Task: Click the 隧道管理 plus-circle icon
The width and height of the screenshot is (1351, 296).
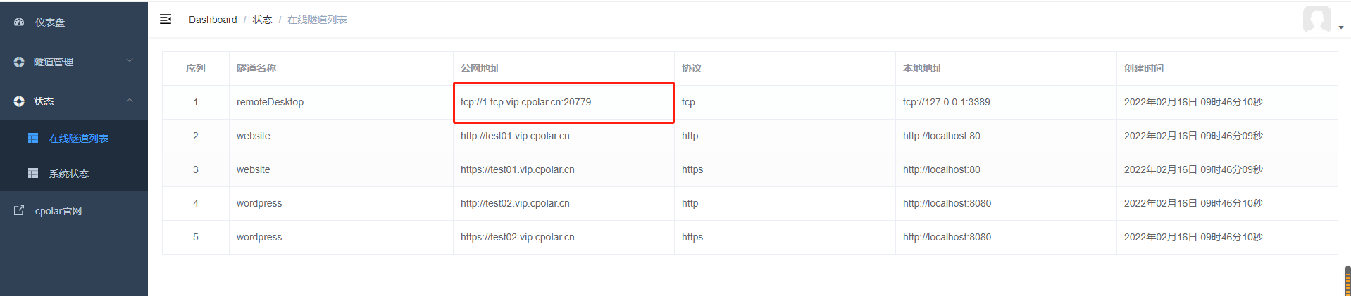Action: click(x=19, y=62)
